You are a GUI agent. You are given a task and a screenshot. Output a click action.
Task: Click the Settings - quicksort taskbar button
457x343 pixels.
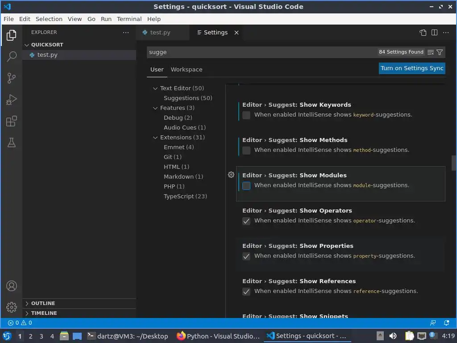[x=307, y=336]
